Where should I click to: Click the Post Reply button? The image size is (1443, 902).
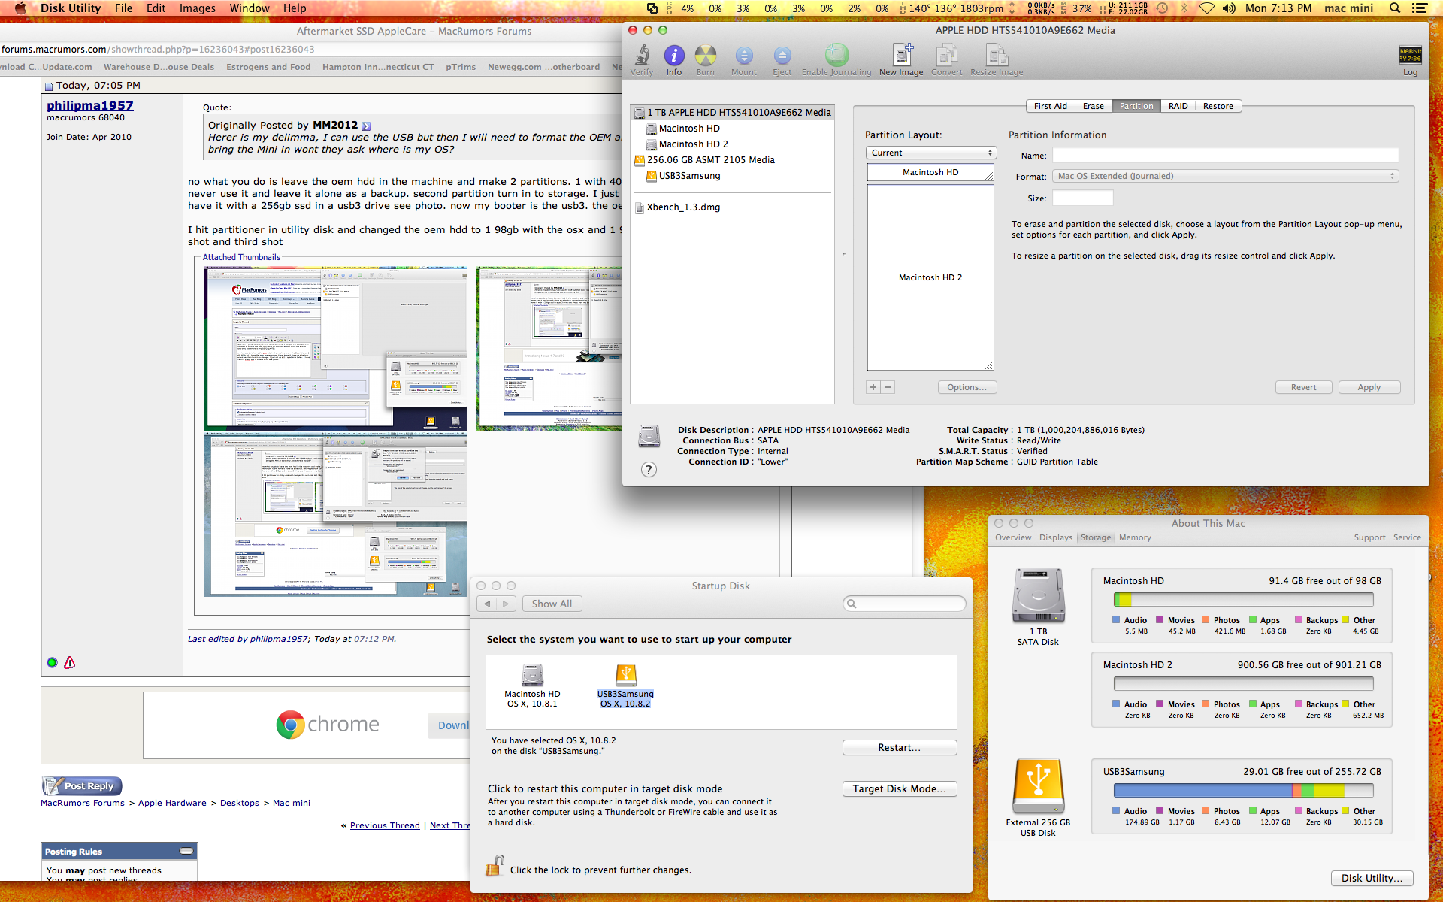82,786
